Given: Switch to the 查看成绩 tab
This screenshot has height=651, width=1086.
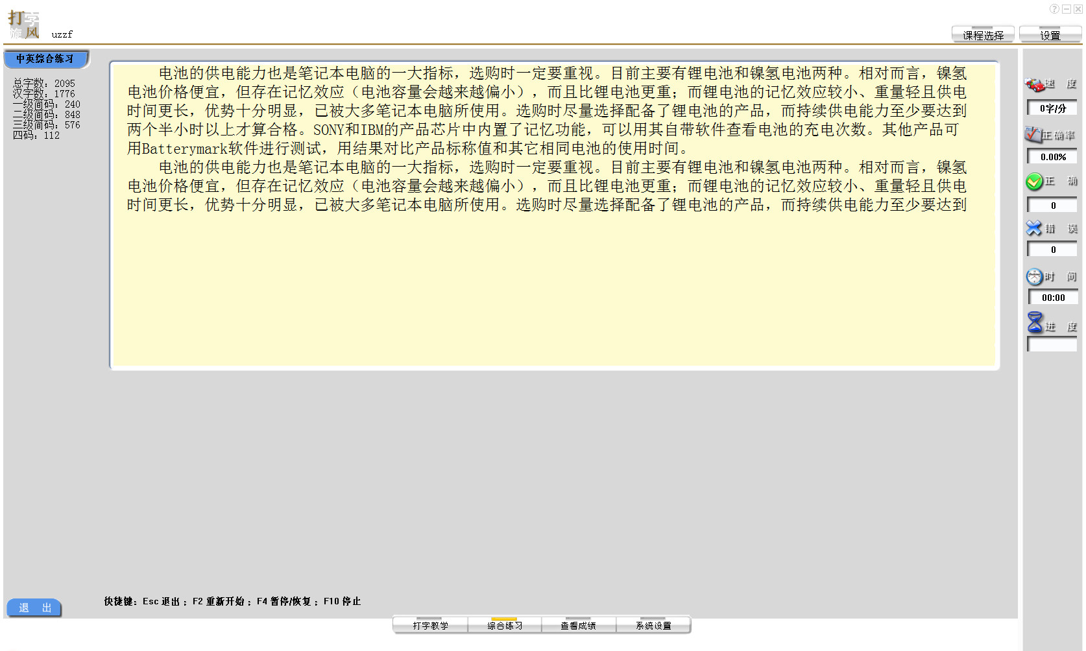Looking at the screenshot, I should point(579,624).
